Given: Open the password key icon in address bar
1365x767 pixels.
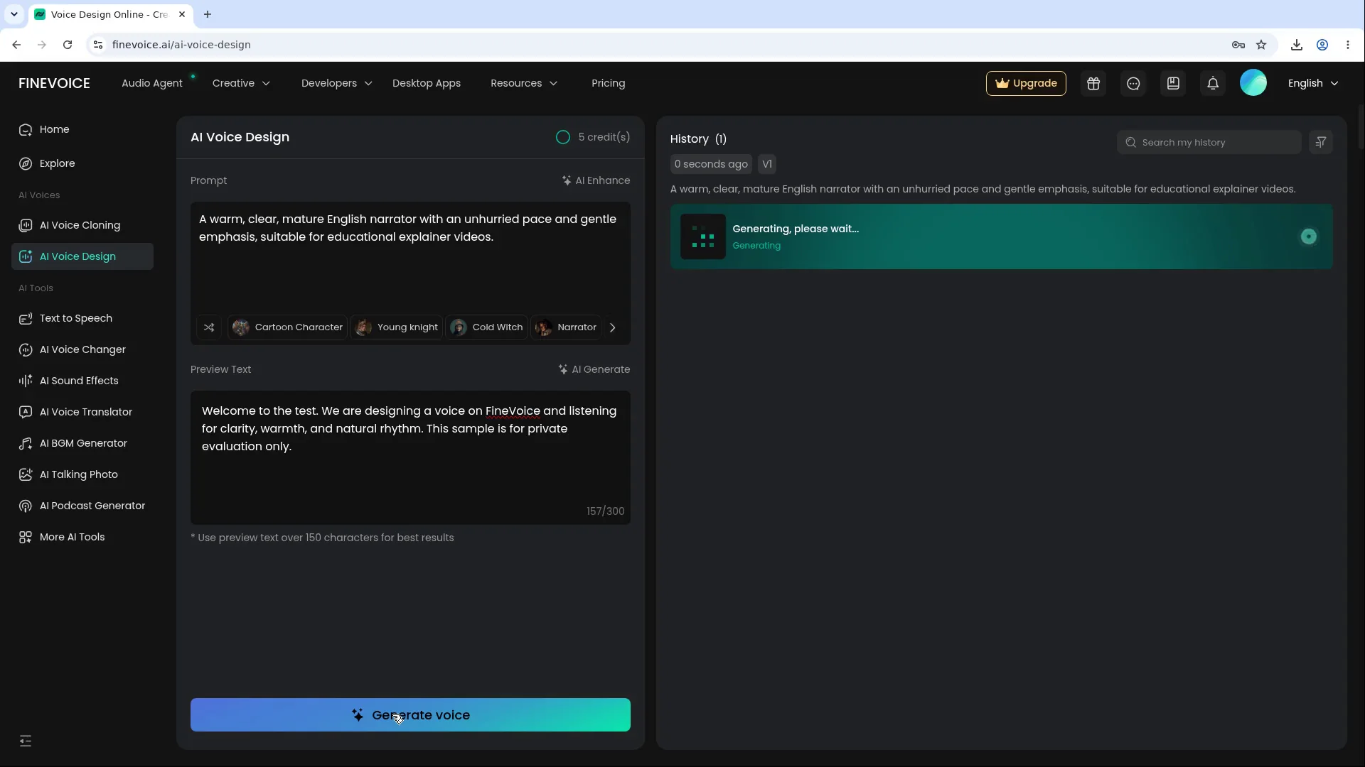Looking at the screenshot, I should [1238, 45].
